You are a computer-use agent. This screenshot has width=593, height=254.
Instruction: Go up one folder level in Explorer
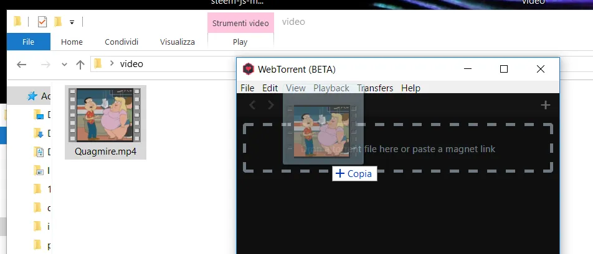(x=80, y=65)
